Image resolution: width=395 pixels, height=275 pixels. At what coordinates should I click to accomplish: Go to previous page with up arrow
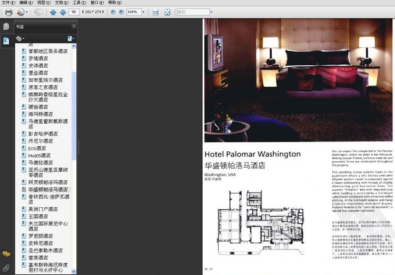point(53,12)
